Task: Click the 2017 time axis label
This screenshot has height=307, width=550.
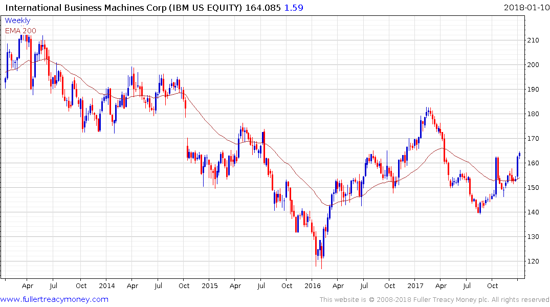Action: 415,286
